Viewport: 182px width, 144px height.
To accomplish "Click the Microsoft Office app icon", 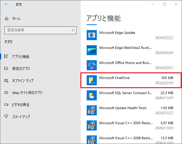I will tap(92, 65).
